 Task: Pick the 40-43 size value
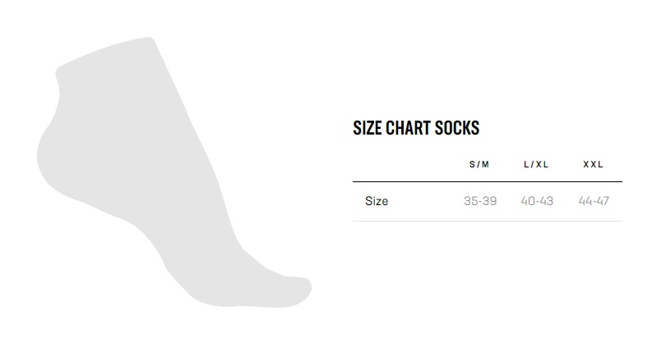pyautogui.click(x=537, y=201)
